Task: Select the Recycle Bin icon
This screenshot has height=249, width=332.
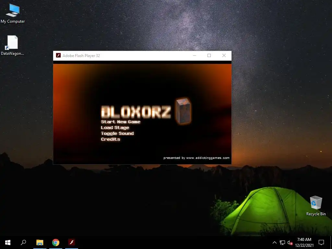Action: point(316,206)
